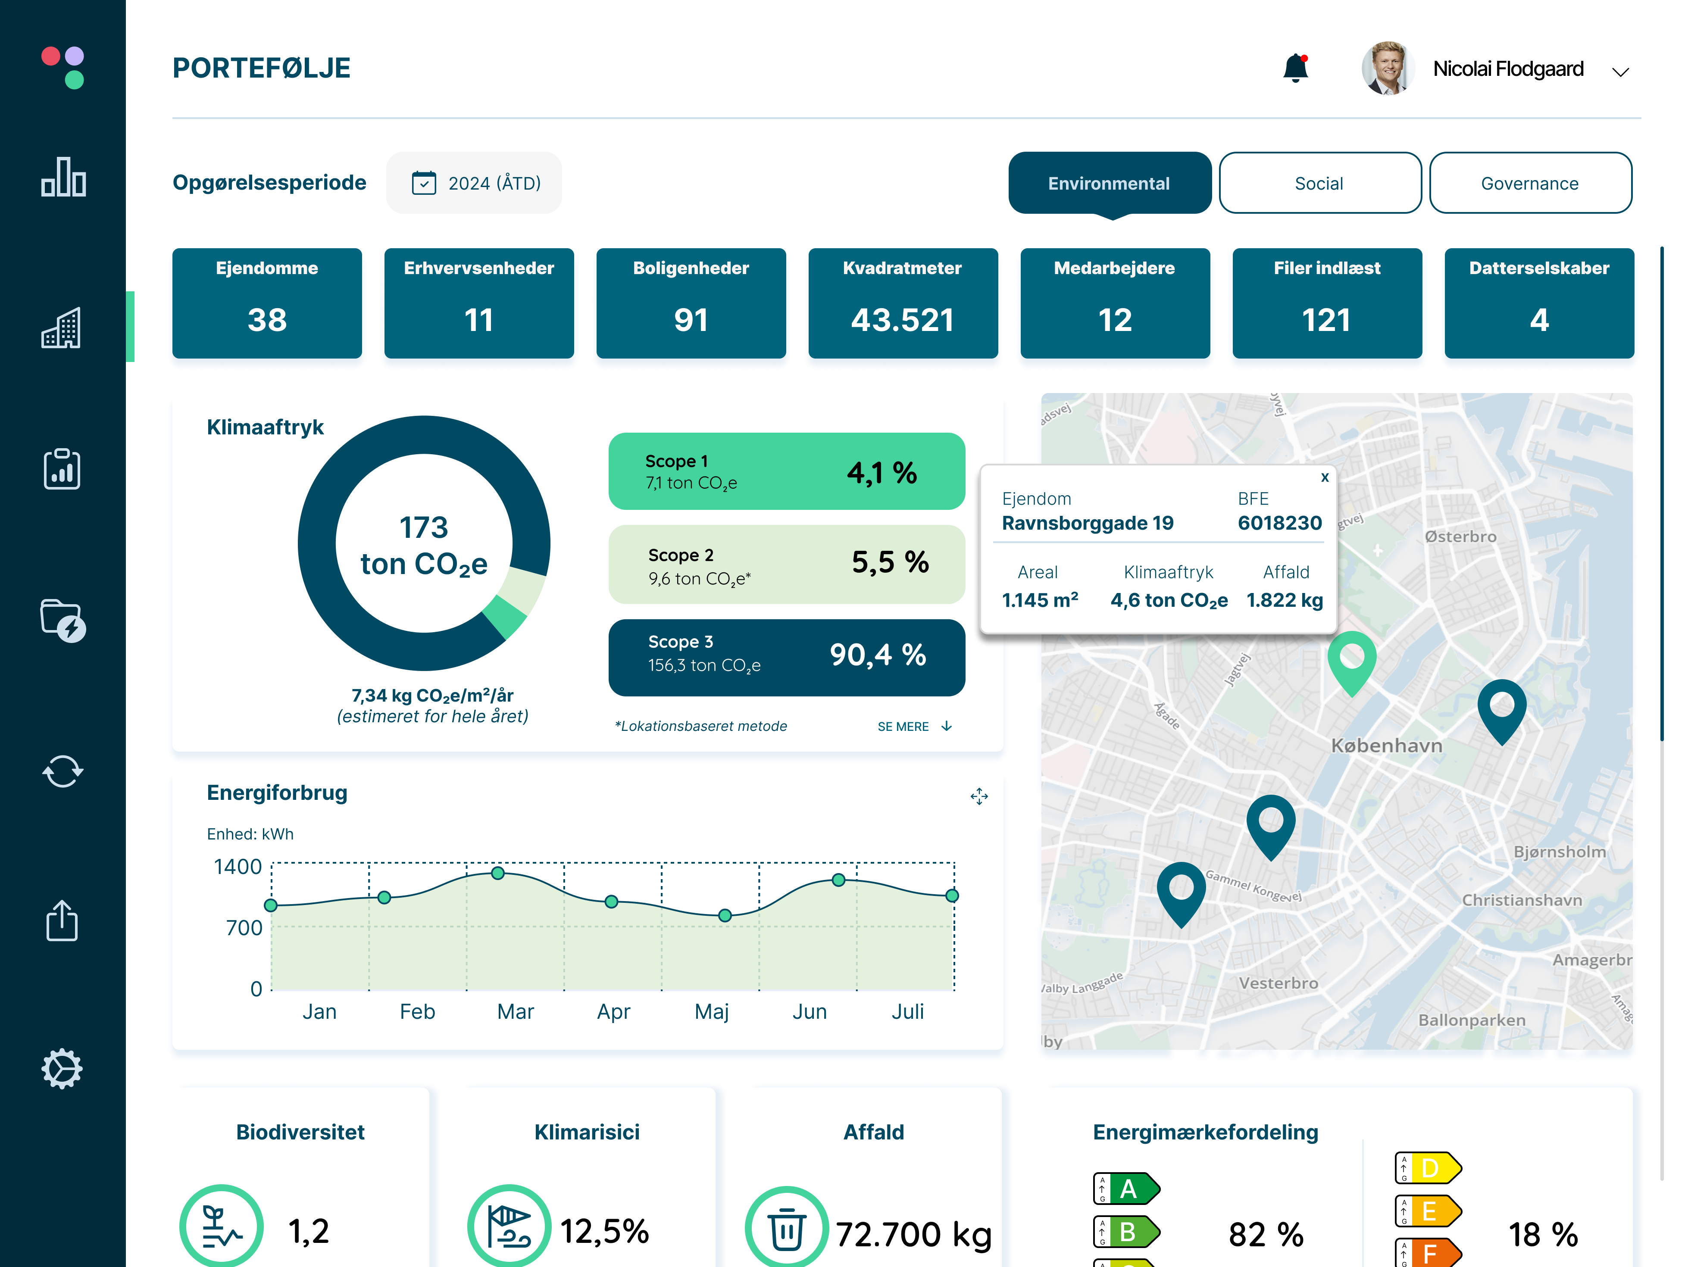Screen dimensions: 1688x1267
Task: Click energy label A badge
Action: click(x=1127, y=1189)
